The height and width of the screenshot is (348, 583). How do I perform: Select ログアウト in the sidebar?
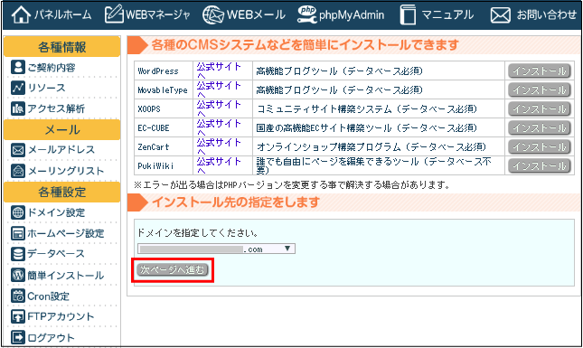43,337
